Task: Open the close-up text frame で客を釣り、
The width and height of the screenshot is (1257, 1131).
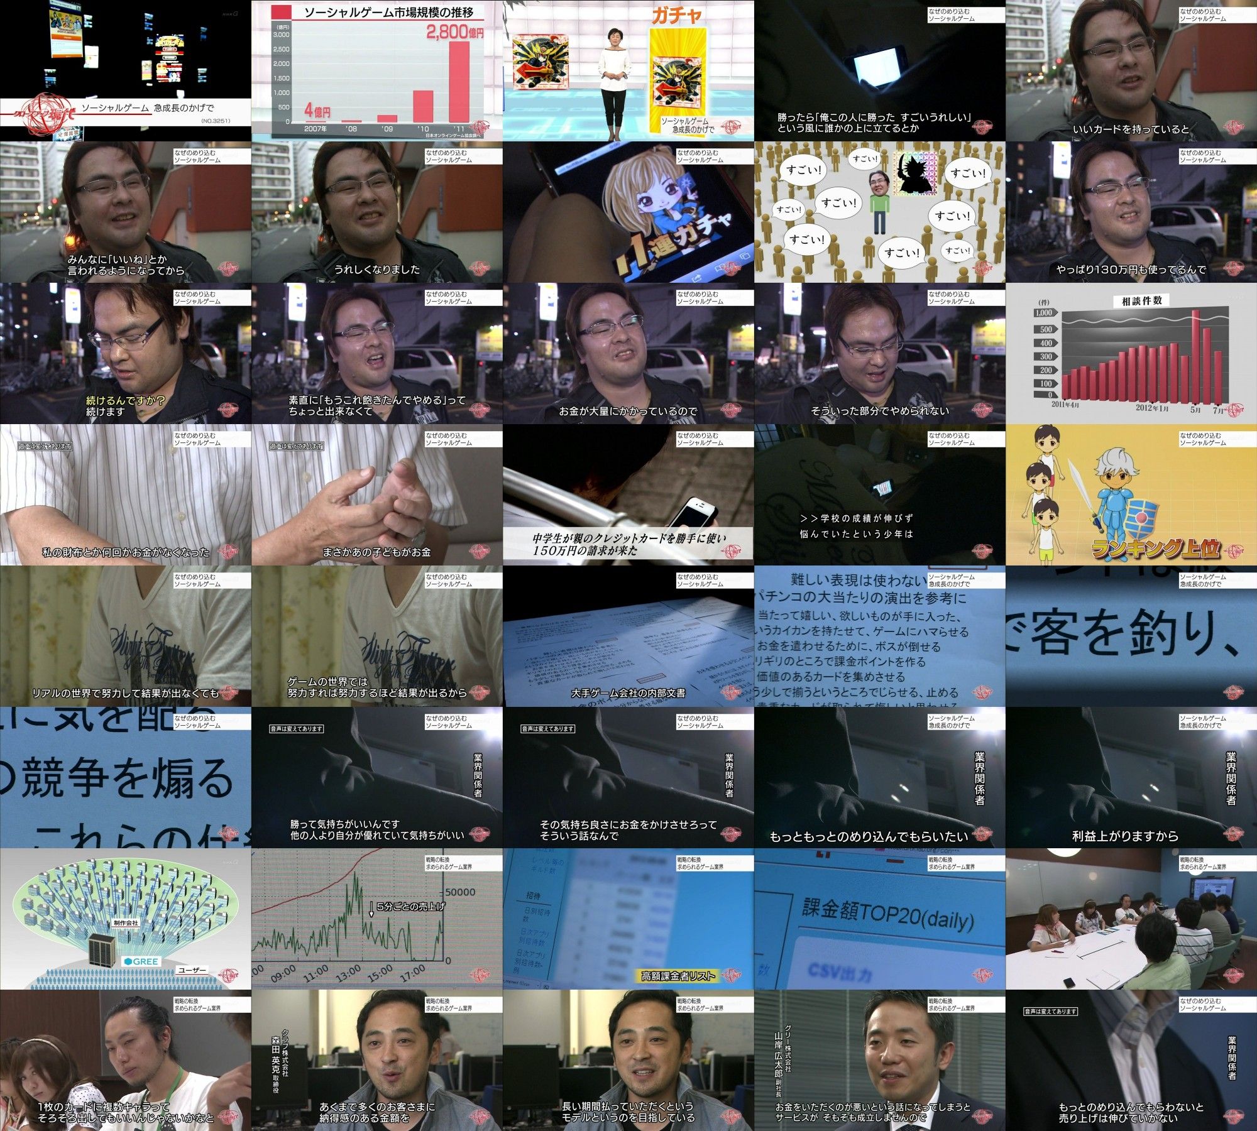Action: [1131, 636]
